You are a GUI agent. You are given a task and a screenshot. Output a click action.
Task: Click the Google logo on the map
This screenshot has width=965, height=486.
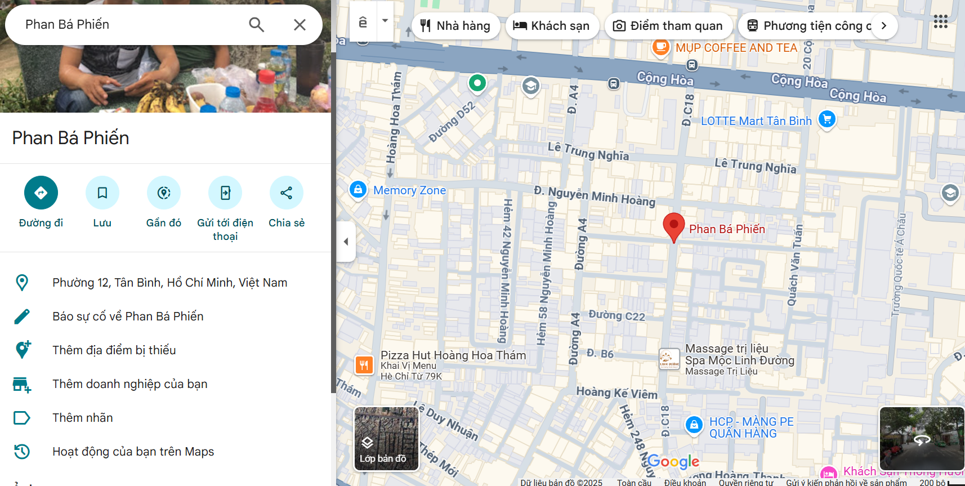click(x=673, y=462)
